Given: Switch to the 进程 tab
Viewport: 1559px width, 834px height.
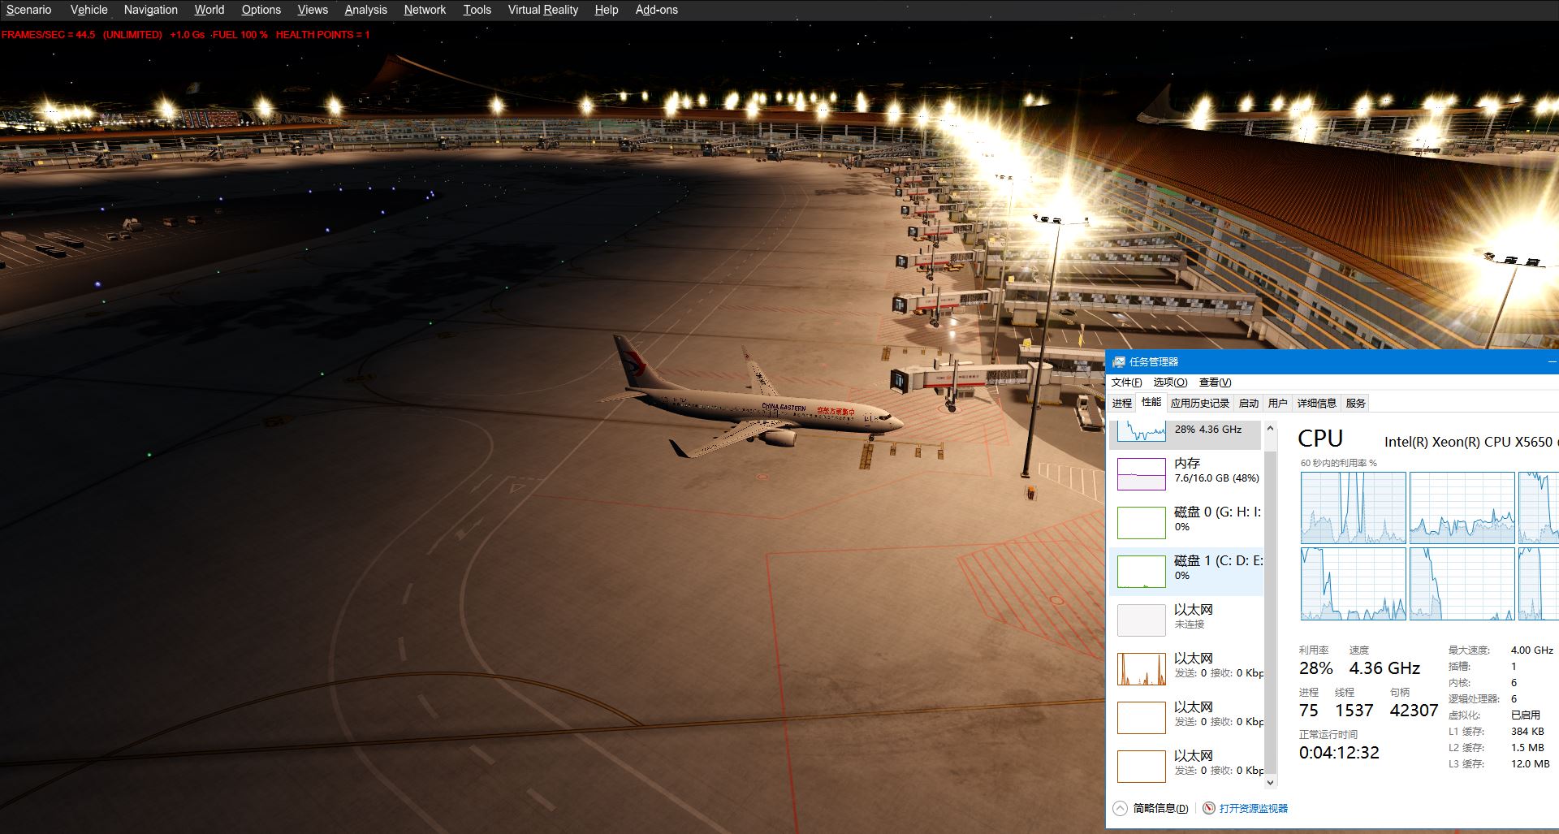Looking at the screenshot, I should point(1122,403).
